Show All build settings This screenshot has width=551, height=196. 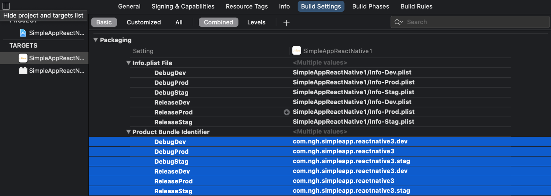(179, 22)
